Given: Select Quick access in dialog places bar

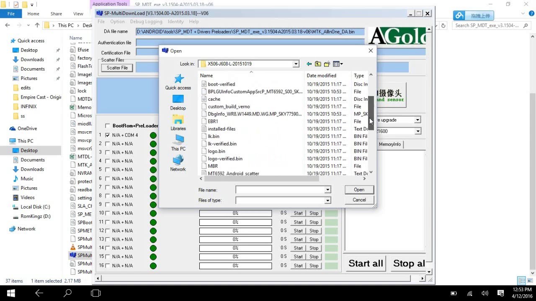Looking at the screenshot, I should pyautogui.click(x=178, y=82).
